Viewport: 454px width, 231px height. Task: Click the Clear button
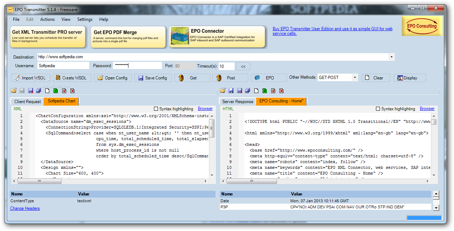click(x=376, y=78)
